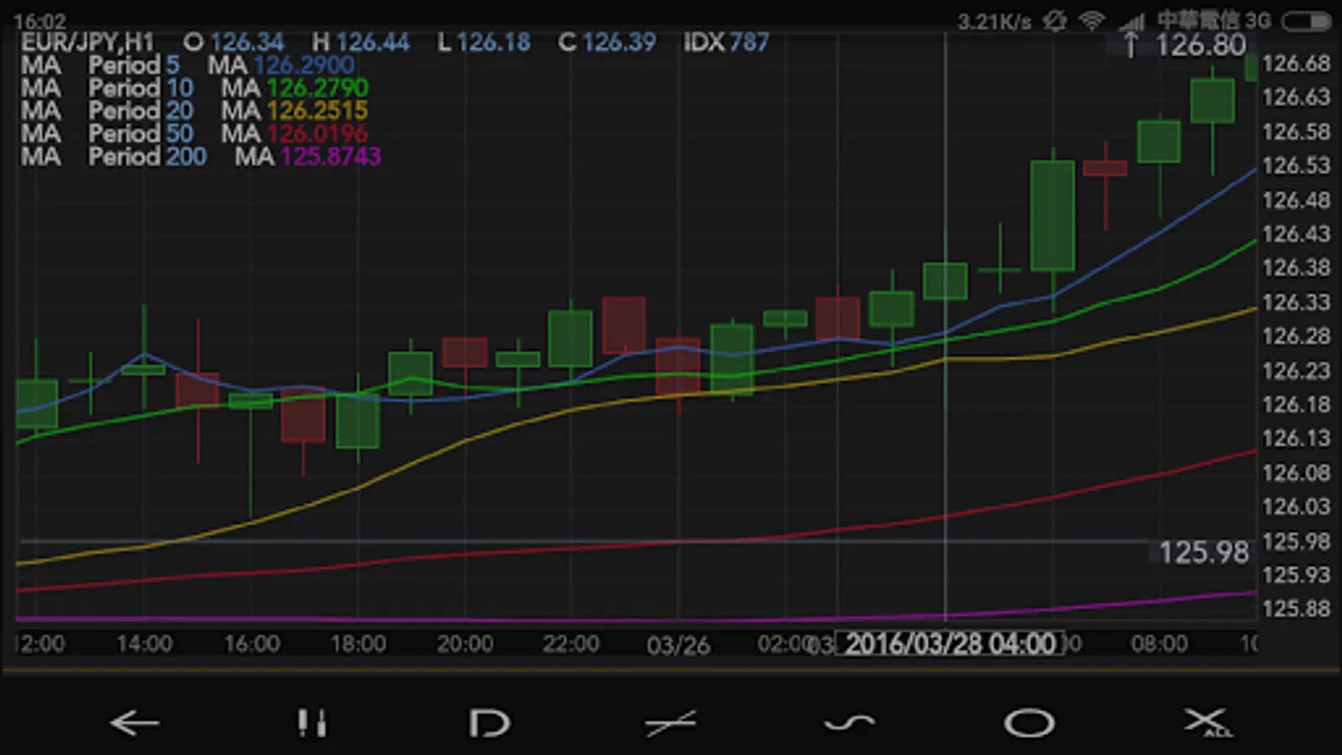
Task: Tap the 125.98 horizontal line price tag
Action: click(1204, 552)
